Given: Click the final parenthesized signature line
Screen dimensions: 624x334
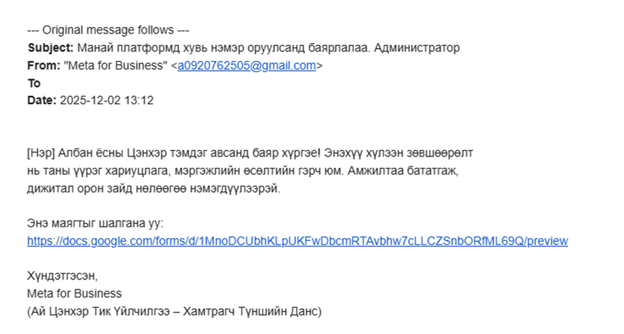Looking at the screenshot, I should pos(174,312).
